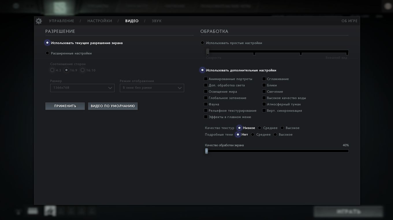The width and height of the screenshot is (393, 220).
Task: Check 'Эффекты в главном меню'
Action: click(206, 117)
